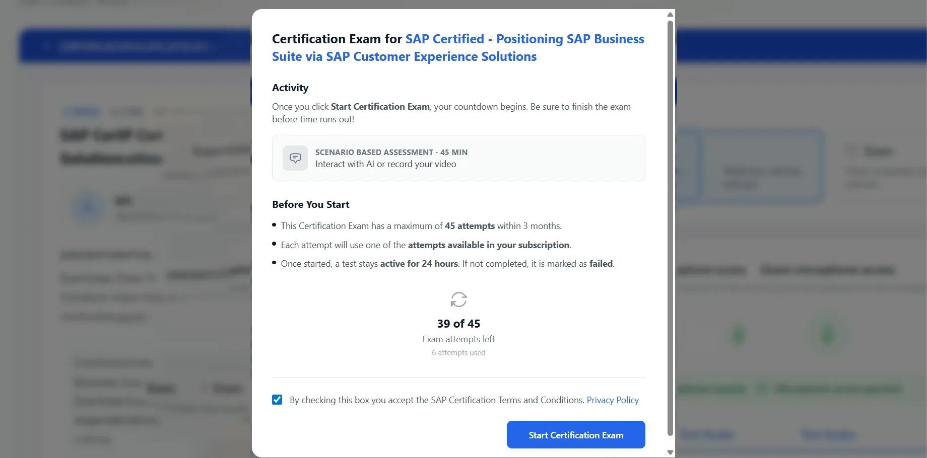Viewport: 927px width, 458px height.
Task: Click the dialog scrollbar up arrow
Action: click(x=670, y=15)
